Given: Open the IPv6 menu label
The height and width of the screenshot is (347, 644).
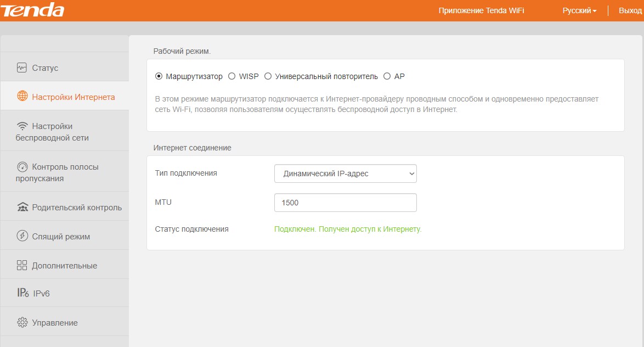Looking at the screenshot, I should click(x=42, y=294).
